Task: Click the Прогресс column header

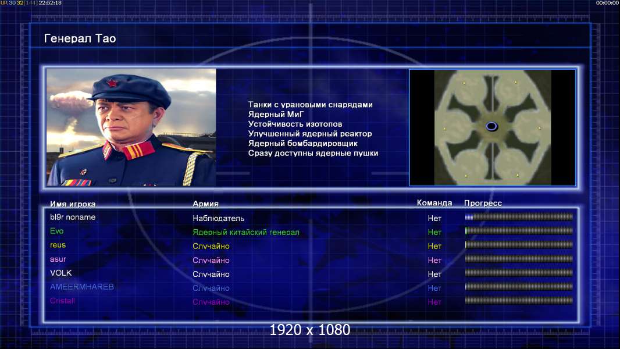Action: click(x=483, y=203)
